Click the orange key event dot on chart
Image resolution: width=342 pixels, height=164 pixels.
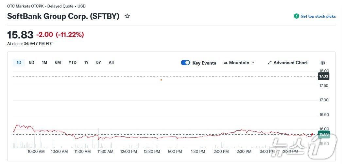pyautogui.click(x=161, y=80)
